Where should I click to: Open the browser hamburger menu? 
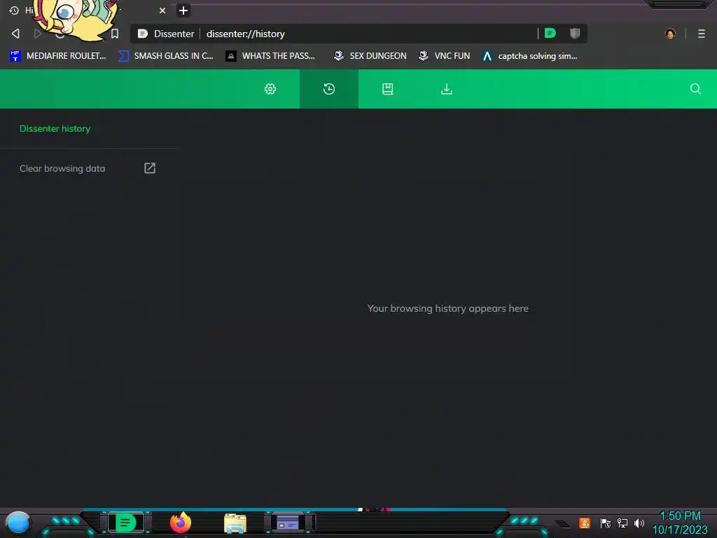(702, 34)
